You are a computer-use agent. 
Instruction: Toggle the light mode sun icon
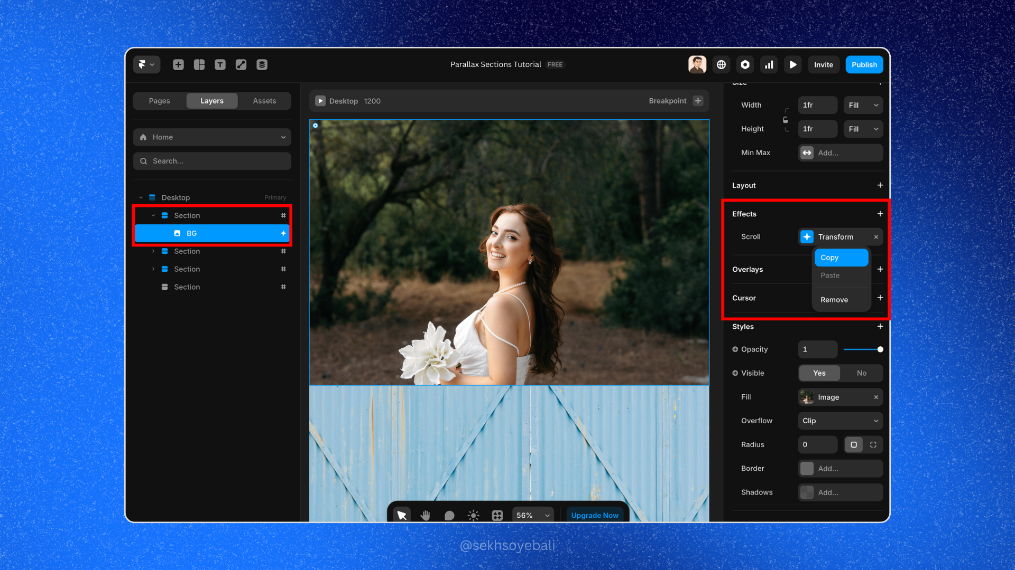(x=473, y=515)
